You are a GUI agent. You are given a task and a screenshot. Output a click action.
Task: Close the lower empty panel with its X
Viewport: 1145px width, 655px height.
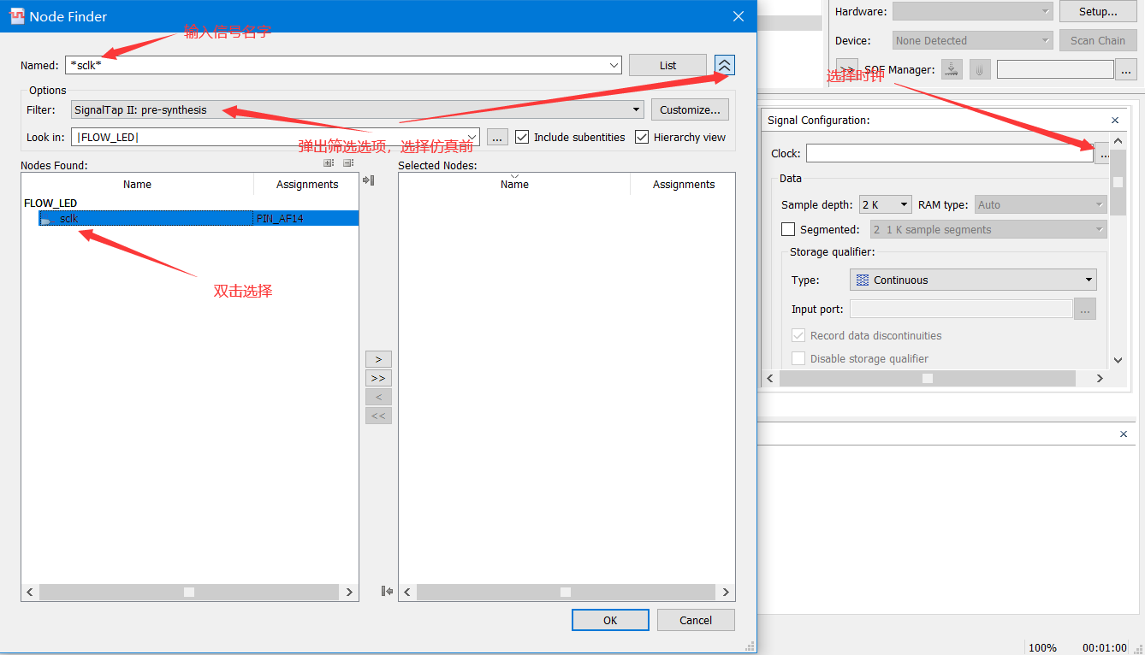click(x=1124, y=434)
